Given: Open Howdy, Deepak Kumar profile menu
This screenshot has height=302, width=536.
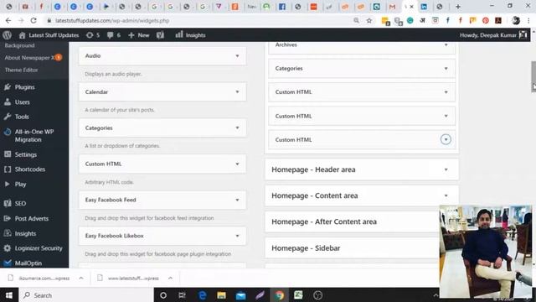Looking at the screenshot, I should tap(493, 35).
